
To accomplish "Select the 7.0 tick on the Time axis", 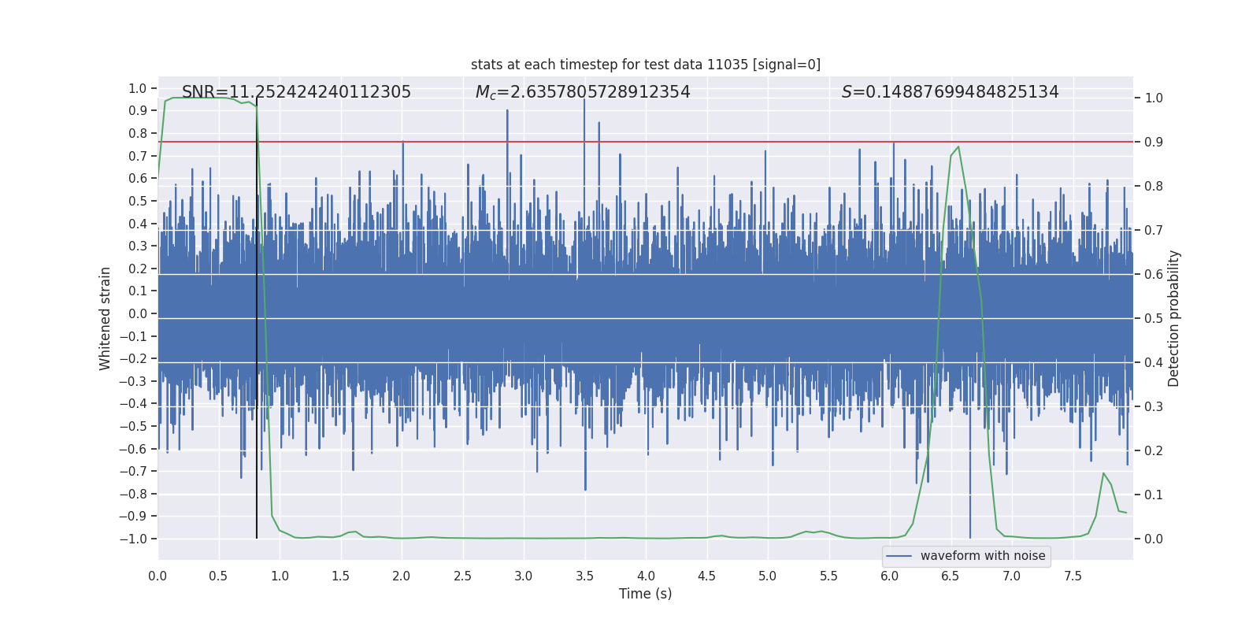I will click(x=1012, y=576).
